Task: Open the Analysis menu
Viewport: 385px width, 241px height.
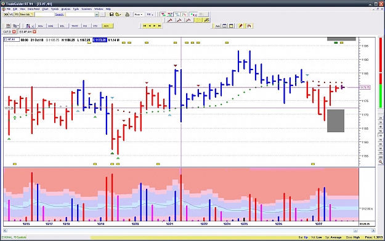Action: (x=65, y=9)
